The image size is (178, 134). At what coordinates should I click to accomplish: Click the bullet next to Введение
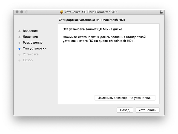19,31
